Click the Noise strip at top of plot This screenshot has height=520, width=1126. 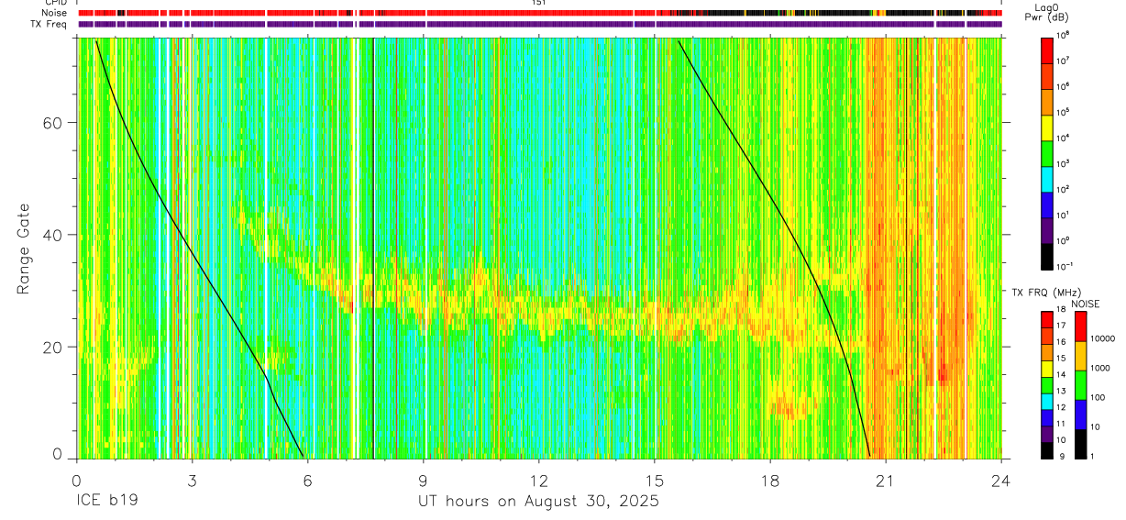[540, 13]
